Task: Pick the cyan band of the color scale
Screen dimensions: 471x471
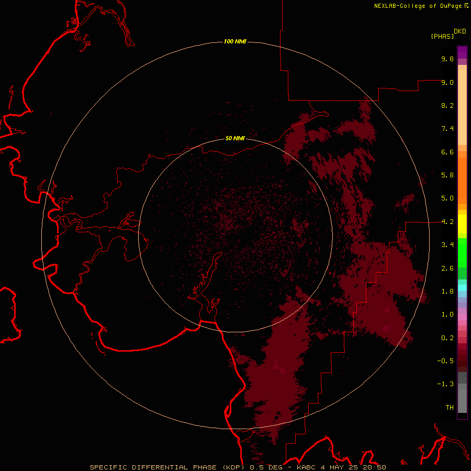Action: [x=462, y=288]
